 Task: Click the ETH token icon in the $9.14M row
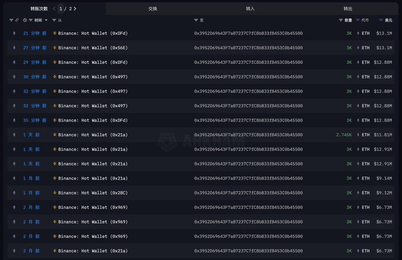point(358,178)
